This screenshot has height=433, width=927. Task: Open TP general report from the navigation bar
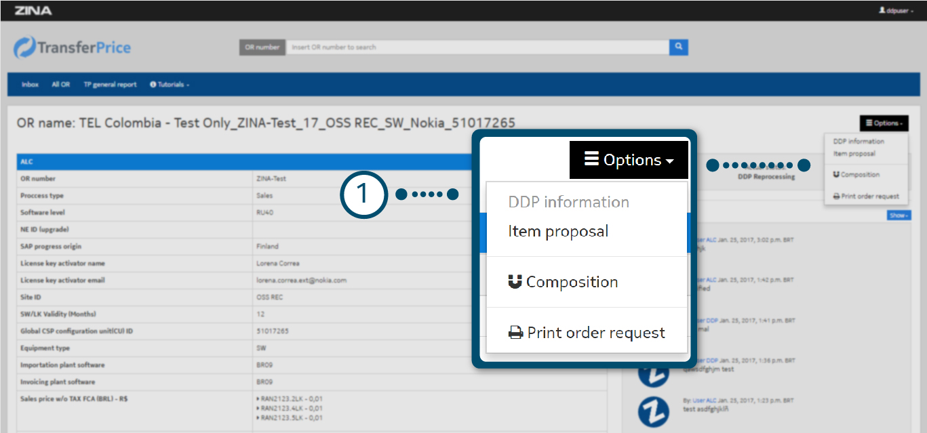click(x=110, y=85)
